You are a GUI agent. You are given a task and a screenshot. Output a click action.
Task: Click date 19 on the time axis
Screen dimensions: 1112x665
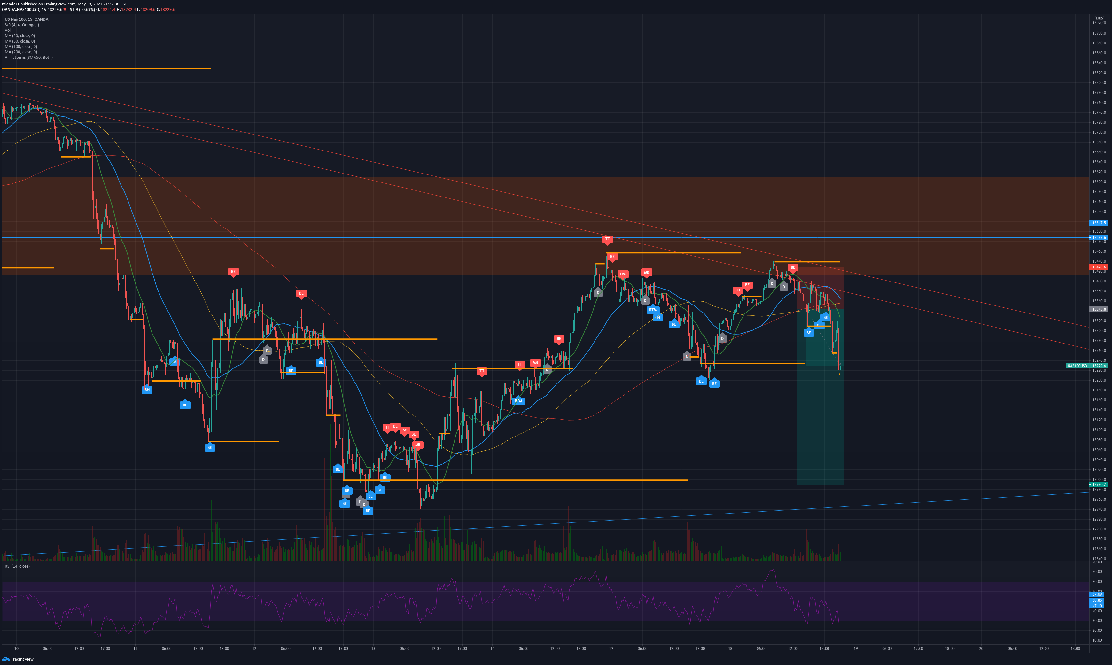855,648
